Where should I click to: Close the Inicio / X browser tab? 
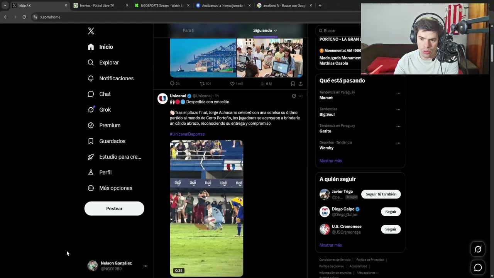[x=66, y=5]
